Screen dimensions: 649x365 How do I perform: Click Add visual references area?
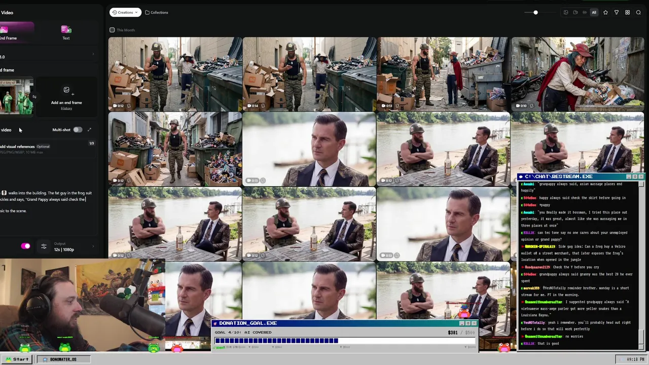(48, 149)
